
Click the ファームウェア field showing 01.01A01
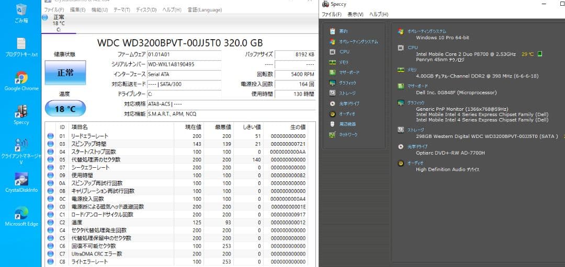[x=184, y=54]
